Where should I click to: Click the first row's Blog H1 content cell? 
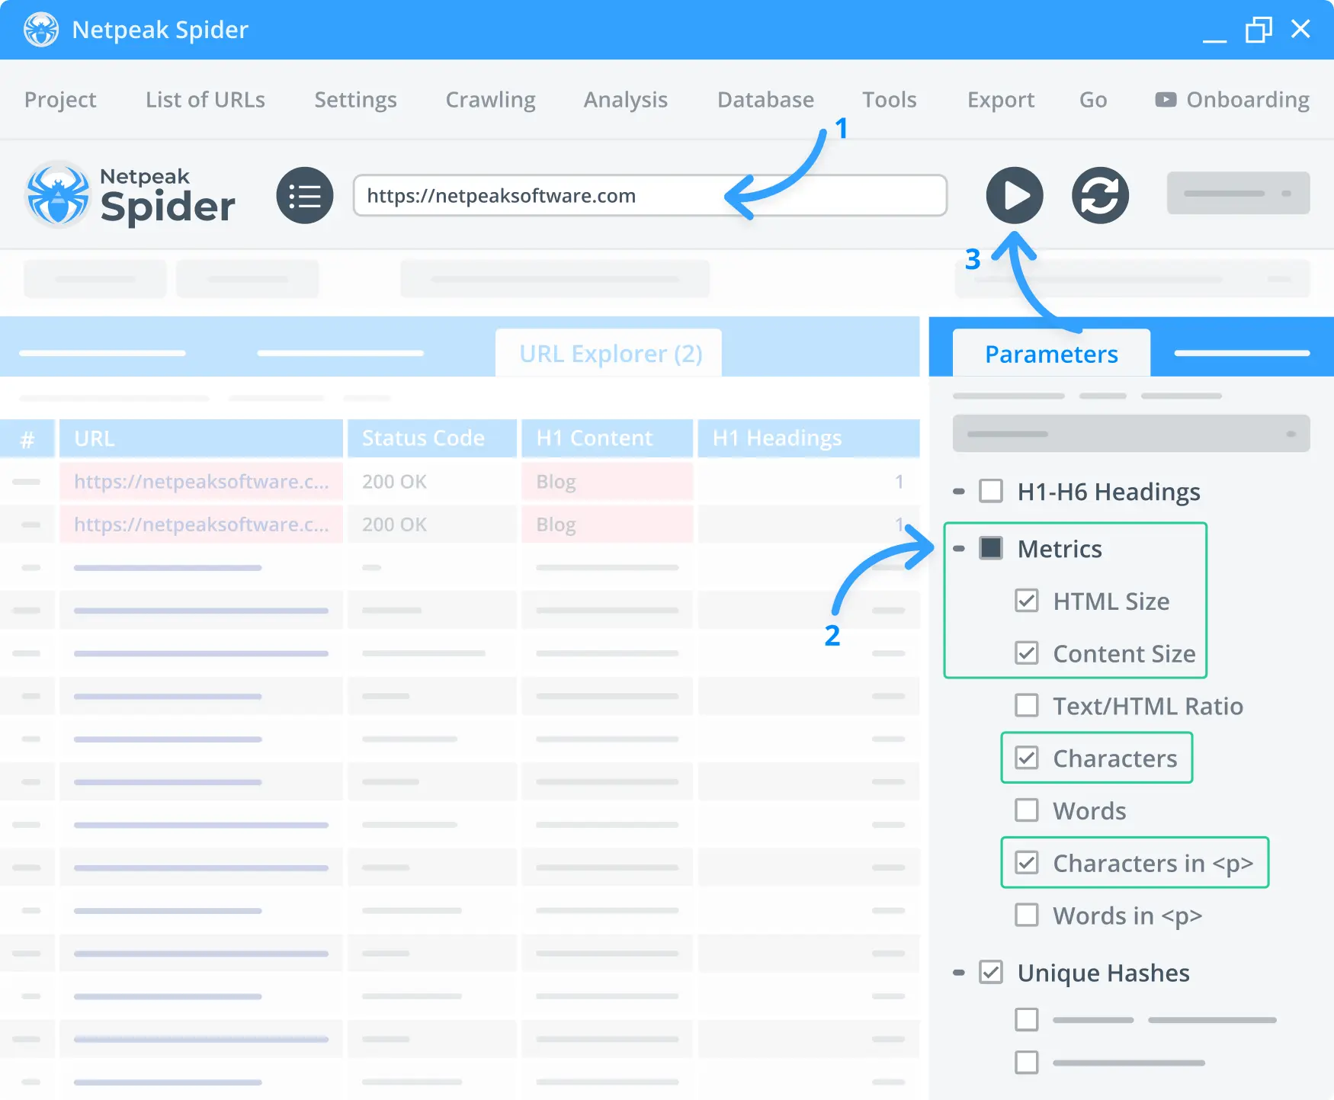(607, 482)
